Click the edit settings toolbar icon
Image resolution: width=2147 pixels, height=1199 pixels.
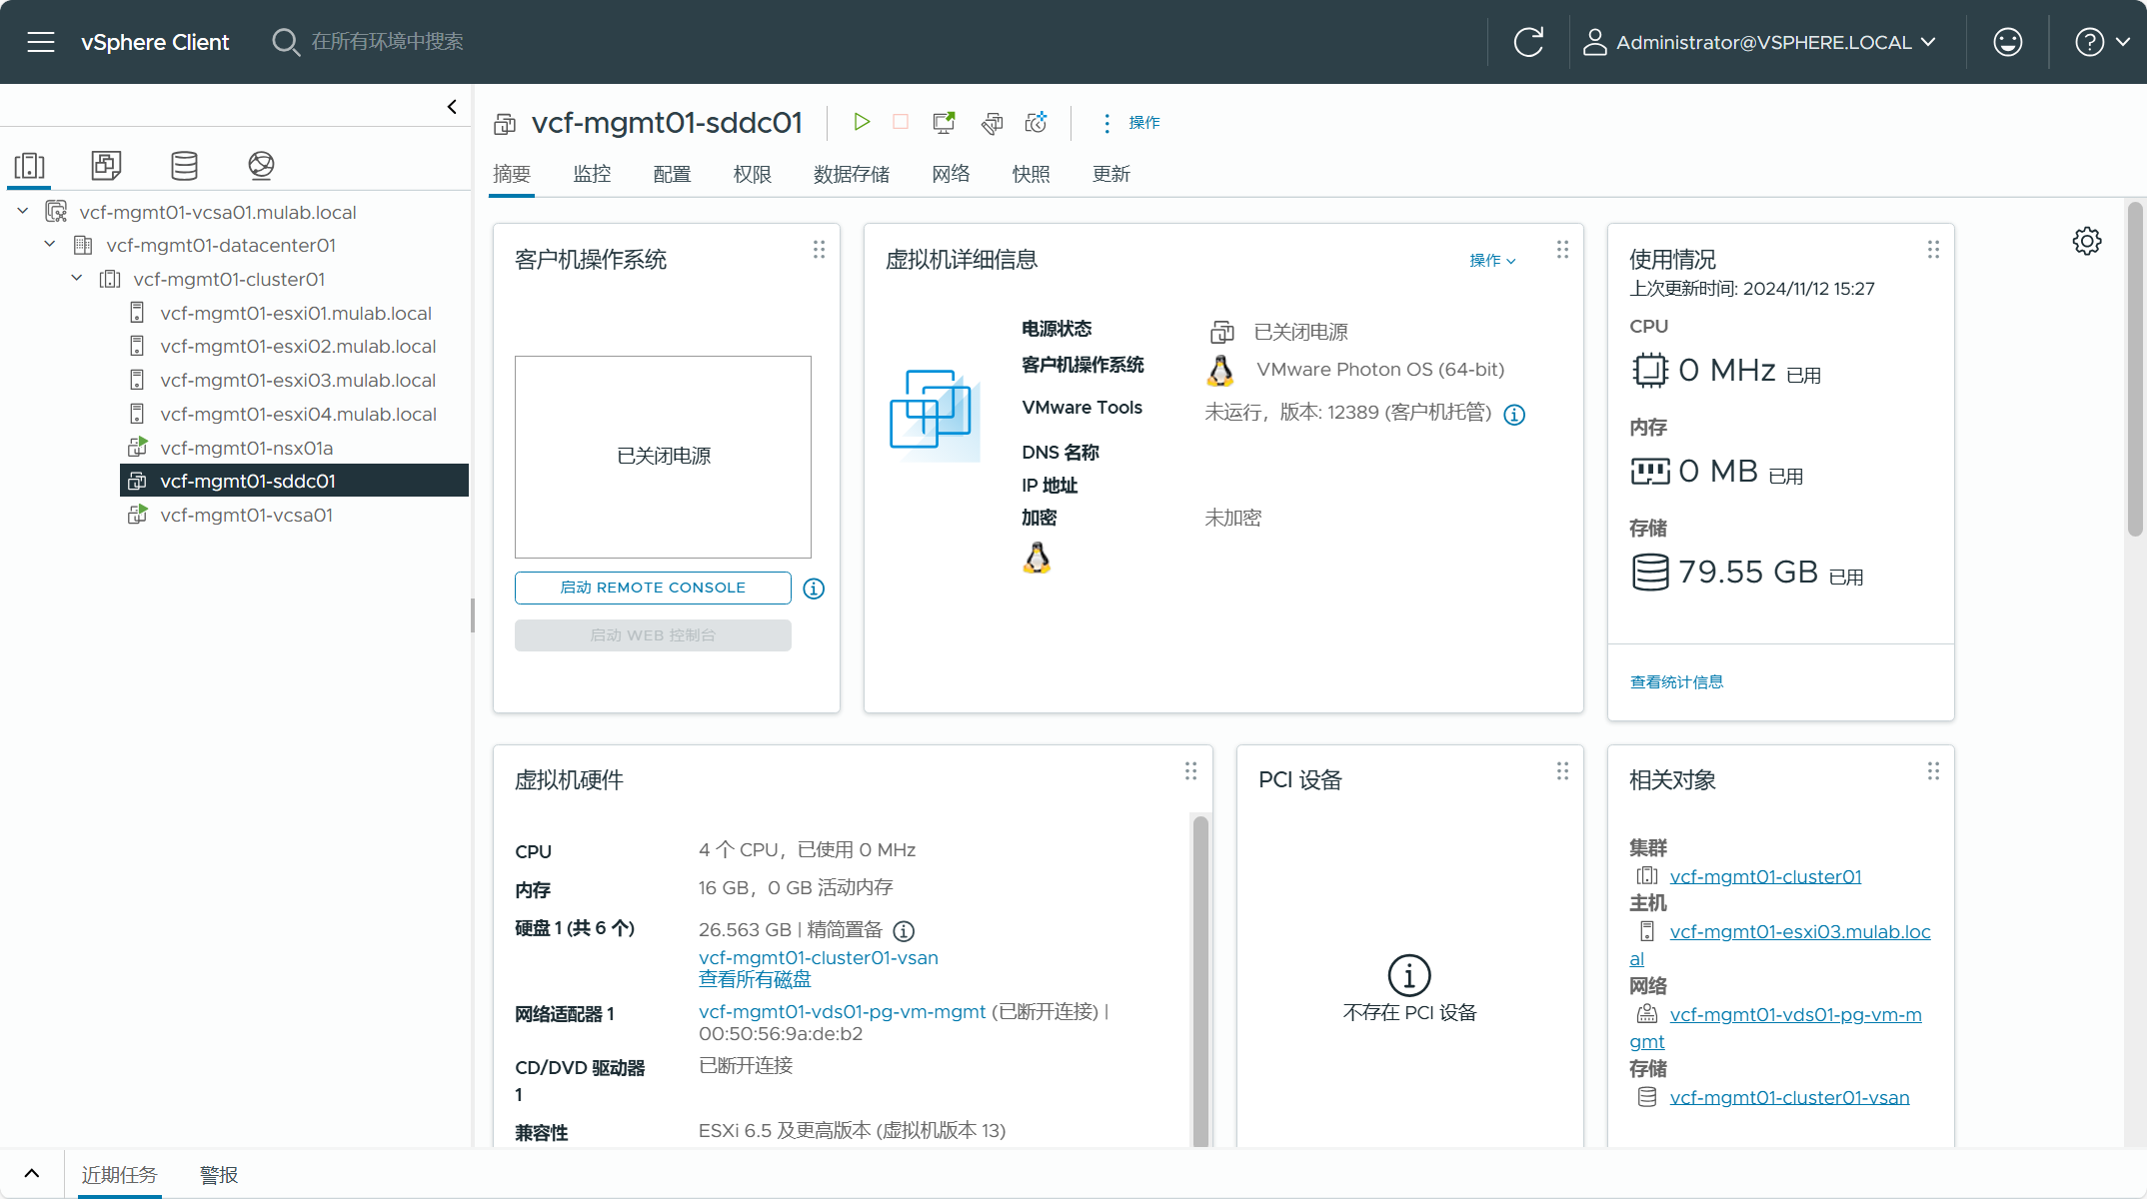(992, 122)
